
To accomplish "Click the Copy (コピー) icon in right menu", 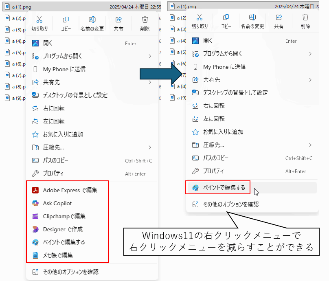I will (x=226, y=17).
